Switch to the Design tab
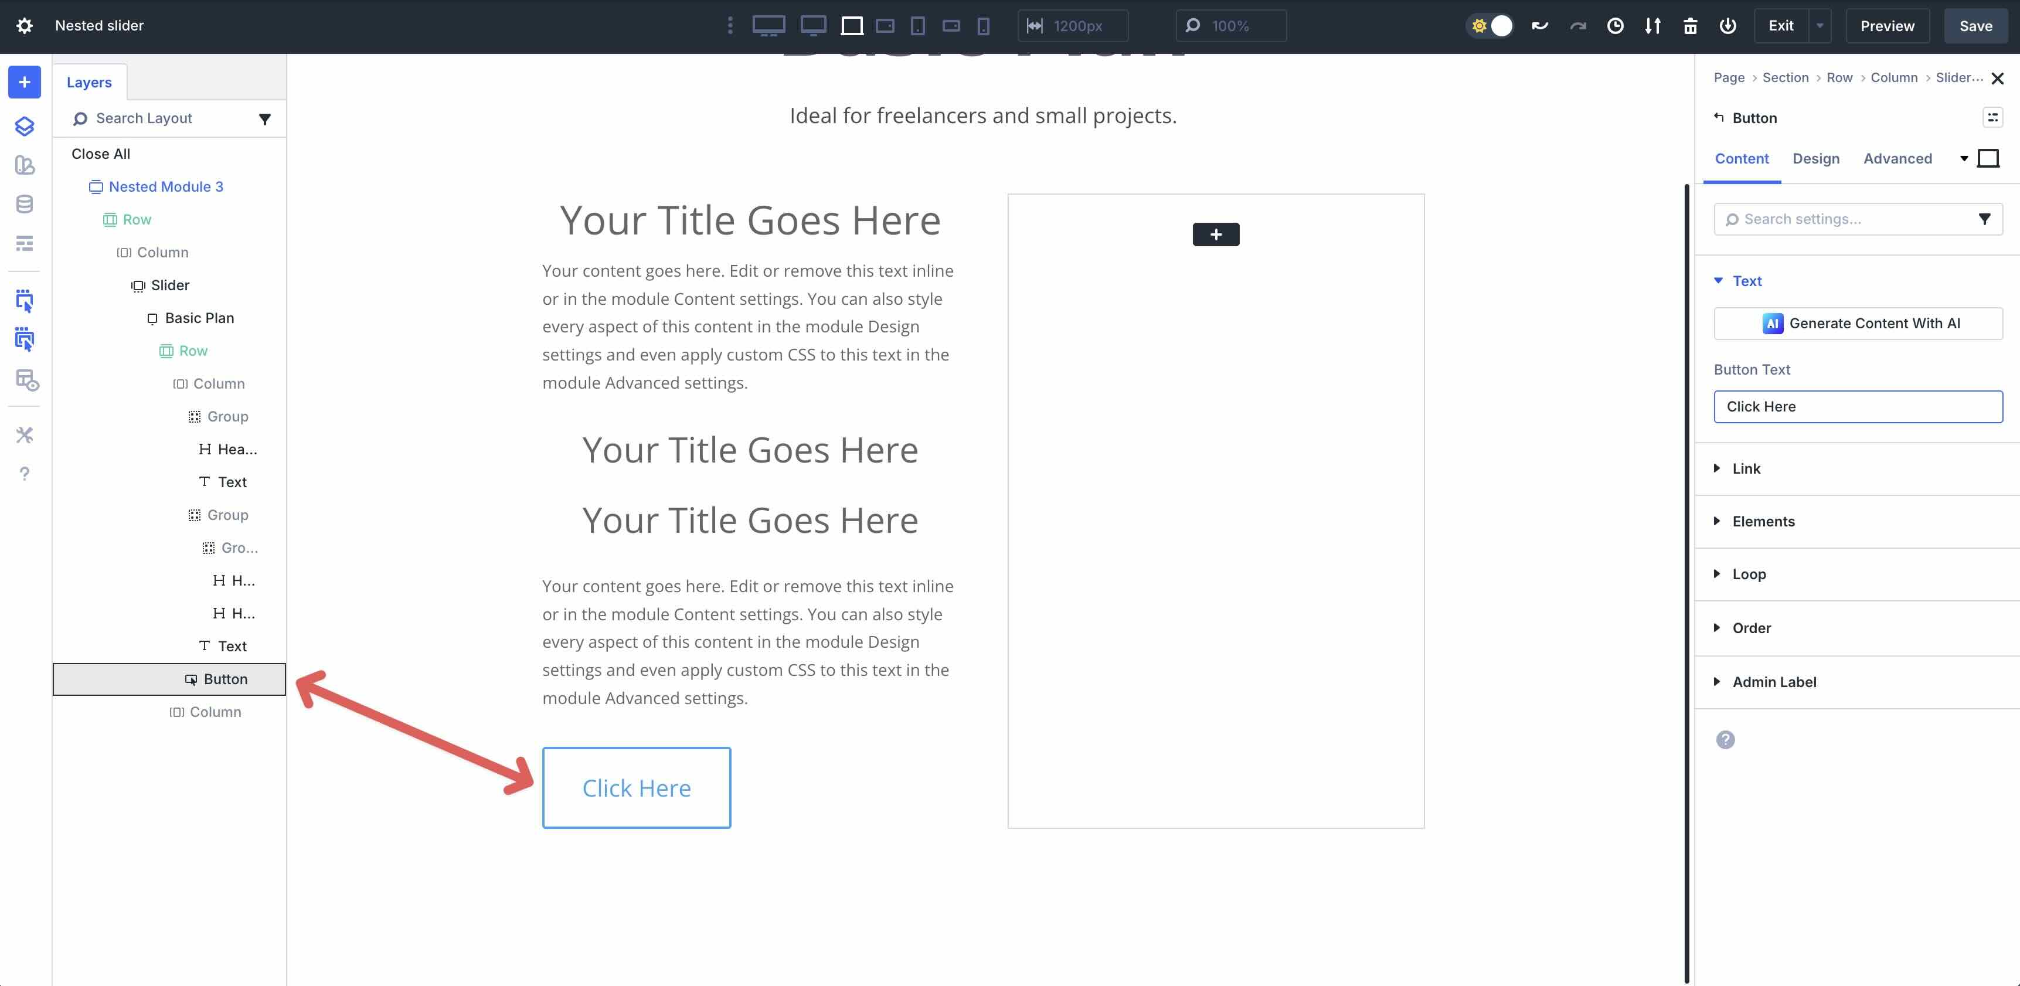Image resolution: width=2020 pixels, height=986 pixels. [x=1816, y=158]
